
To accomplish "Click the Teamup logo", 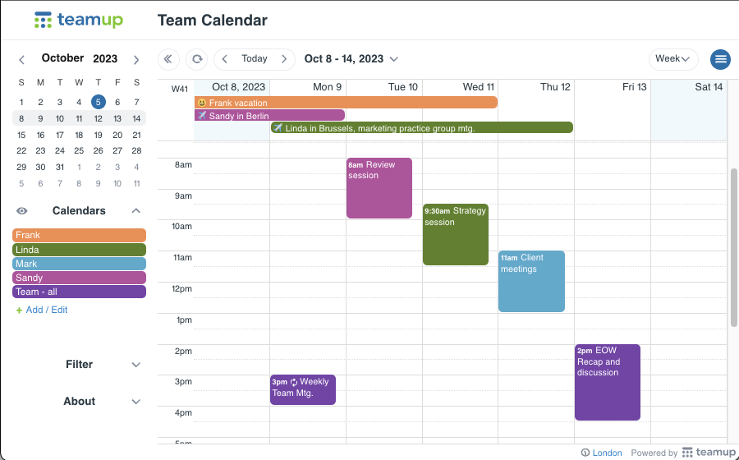I will pos(79,21).
